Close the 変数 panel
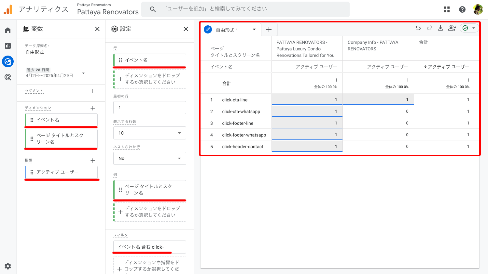Image resolution: width=488 pixels, height=274 pixels. pos(97,29)
